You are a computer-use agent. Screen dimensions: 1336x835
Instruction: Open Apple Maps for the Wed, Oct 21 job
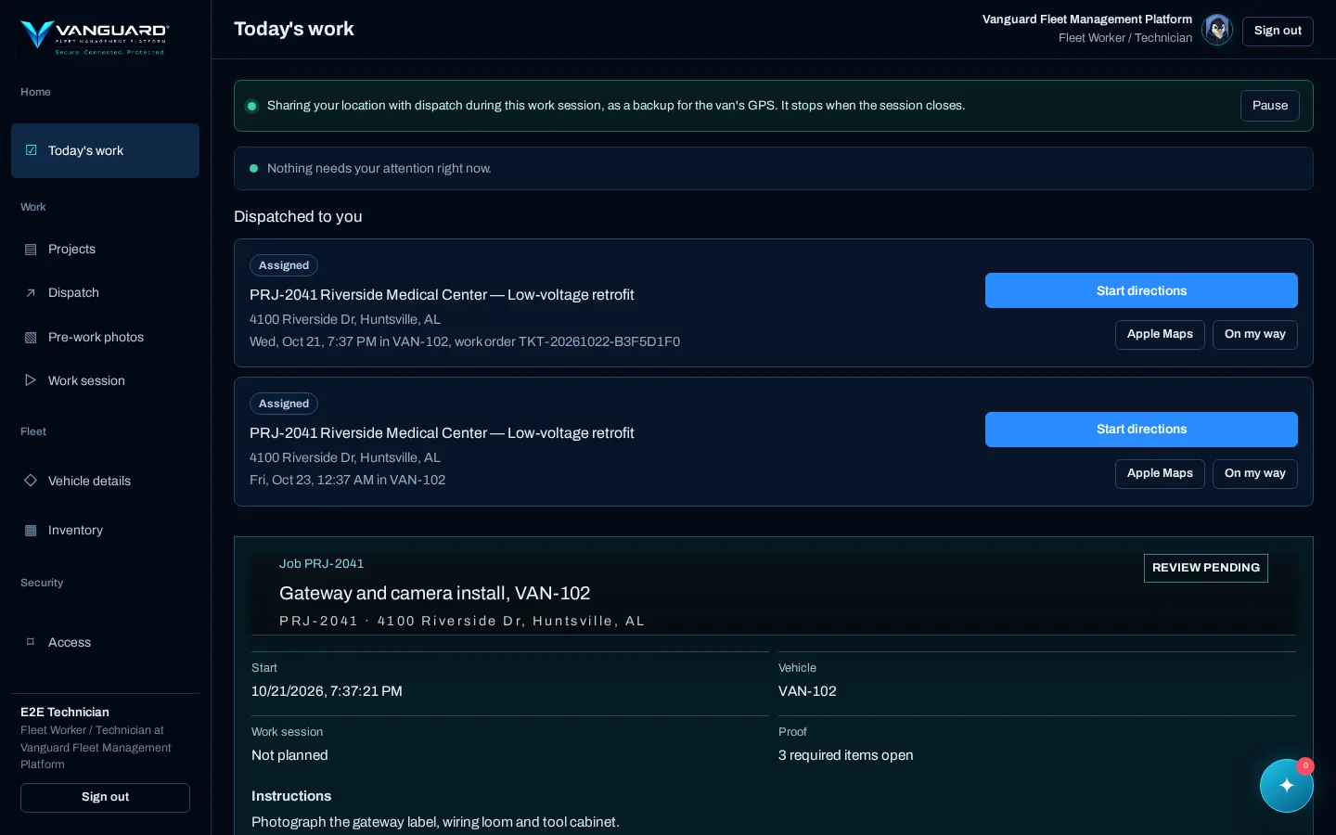(x=1160, y=335)
